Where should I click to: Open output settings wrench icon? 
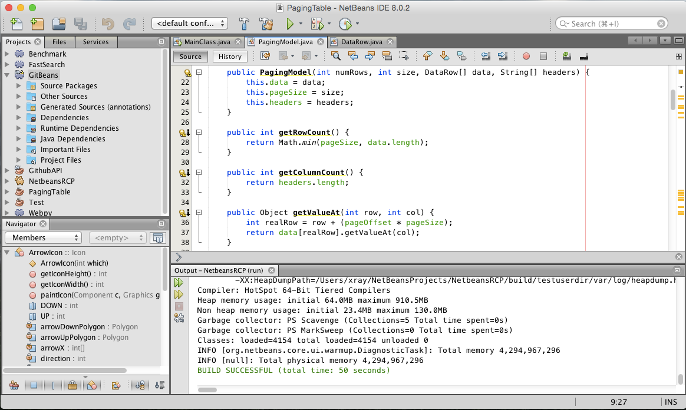(179, 318)
